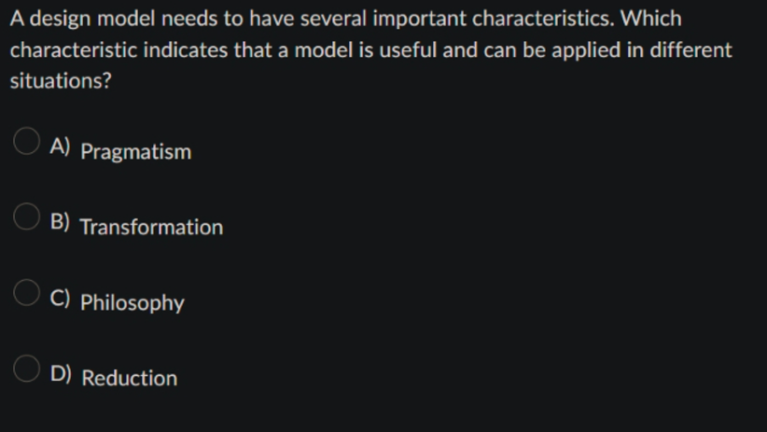Viewport: 767px width, 432px height.
Task: Choose the Reduction answer text
Action: (129, 378)
